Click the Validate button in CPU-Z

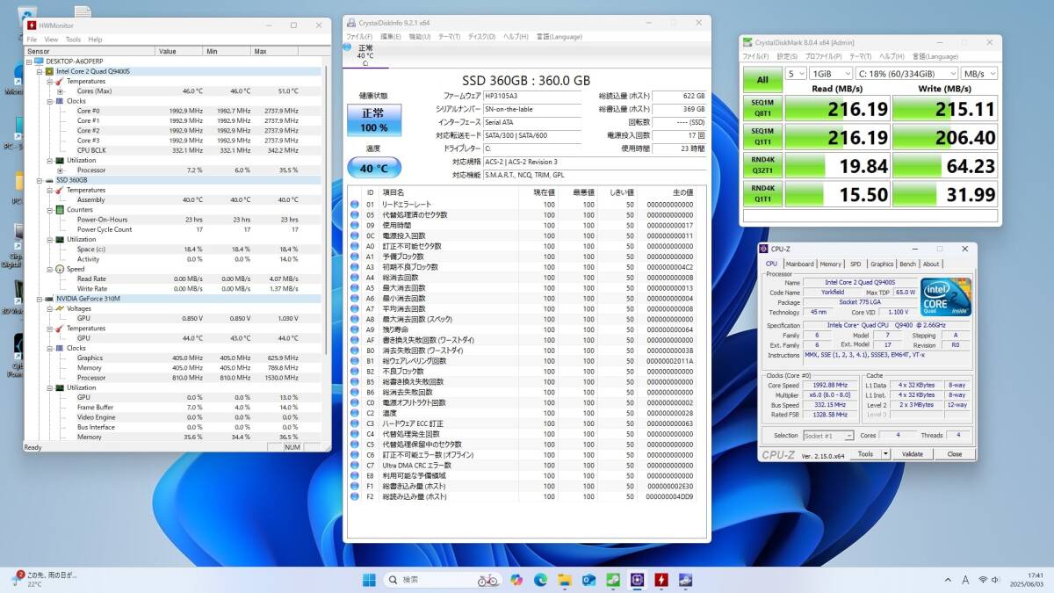(913, 454)
